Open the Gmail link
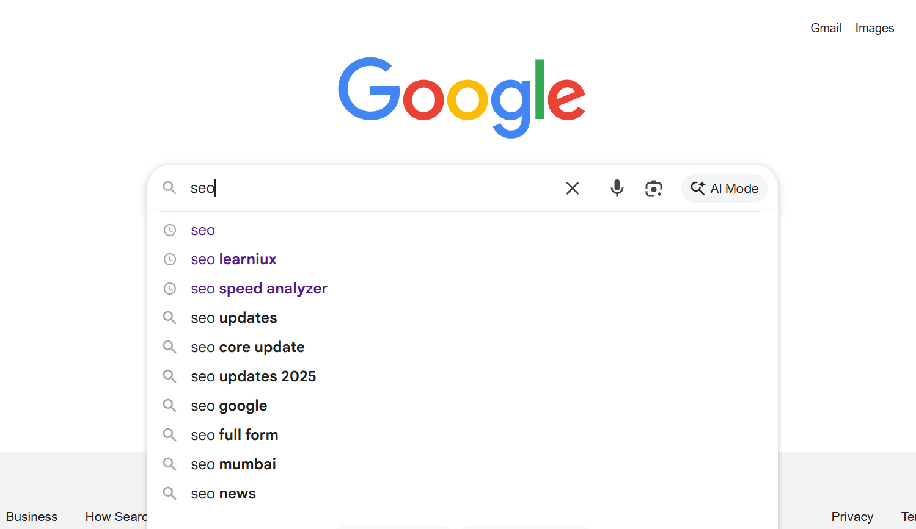916x529 pixels. [x=826, y=28]
